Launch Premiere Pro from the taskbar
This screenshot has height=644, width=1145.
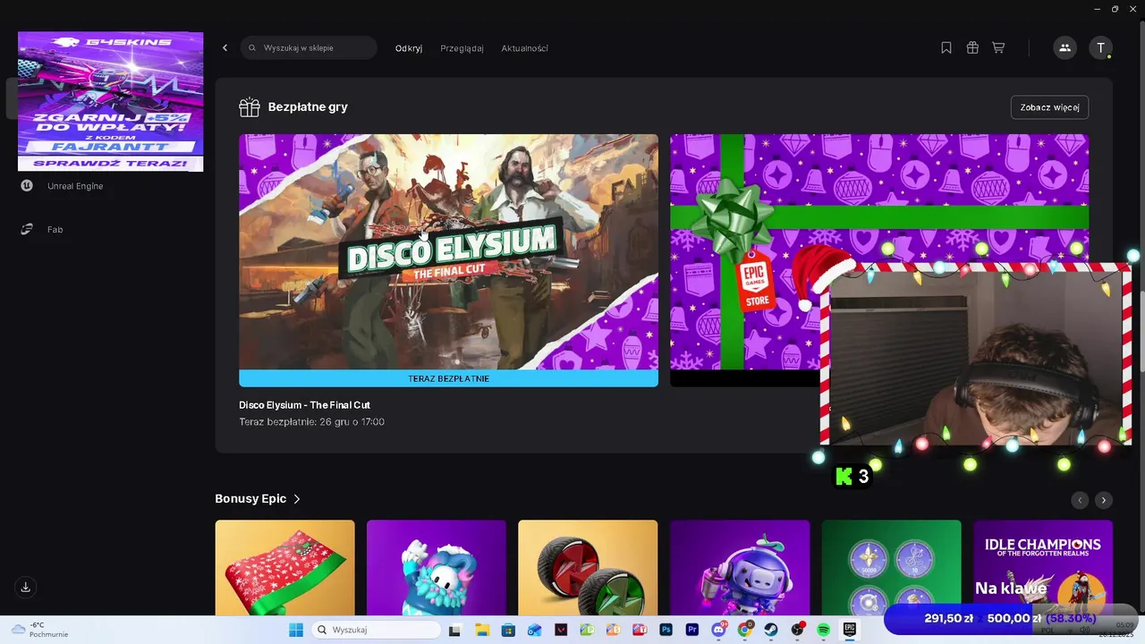click(x=692, y=631)
